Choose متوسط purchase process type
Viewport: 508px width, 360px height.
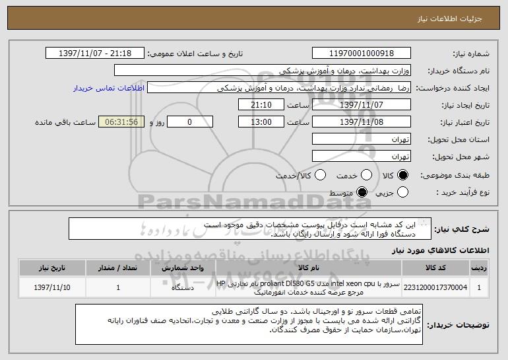pyautogui.click(x=362, y=192)
